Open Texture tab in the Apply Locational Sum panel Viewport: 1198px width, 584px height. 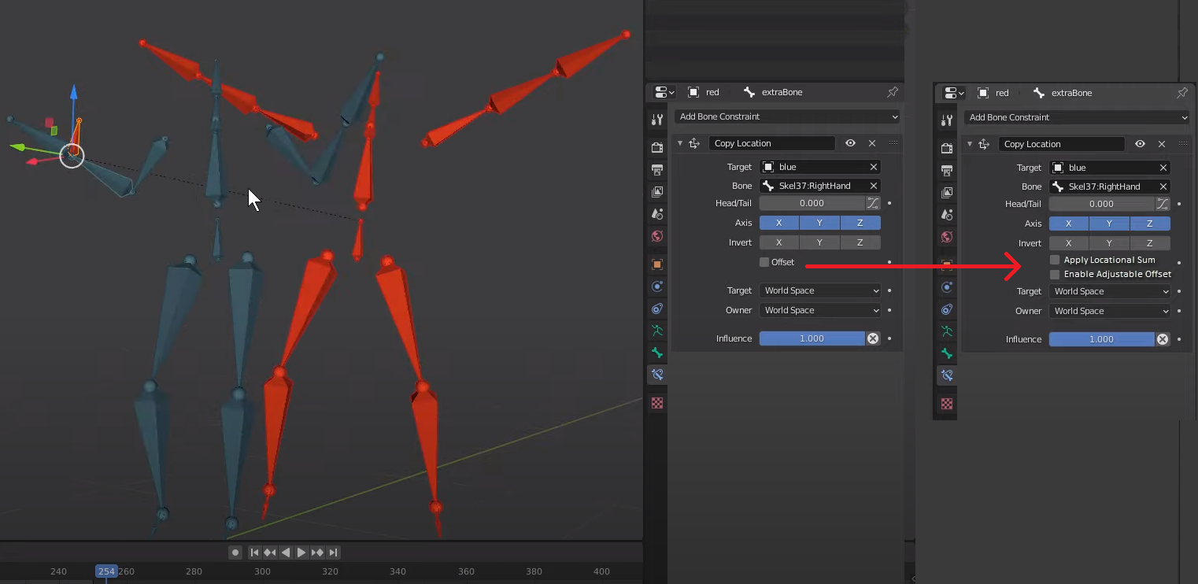click(x=947, y=404)
